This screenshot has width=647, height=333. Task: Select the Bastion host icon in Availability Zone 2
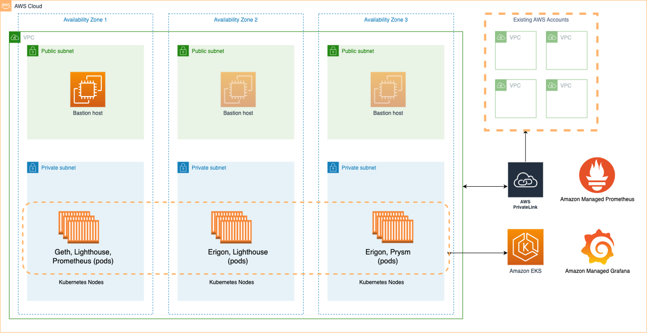238,89
